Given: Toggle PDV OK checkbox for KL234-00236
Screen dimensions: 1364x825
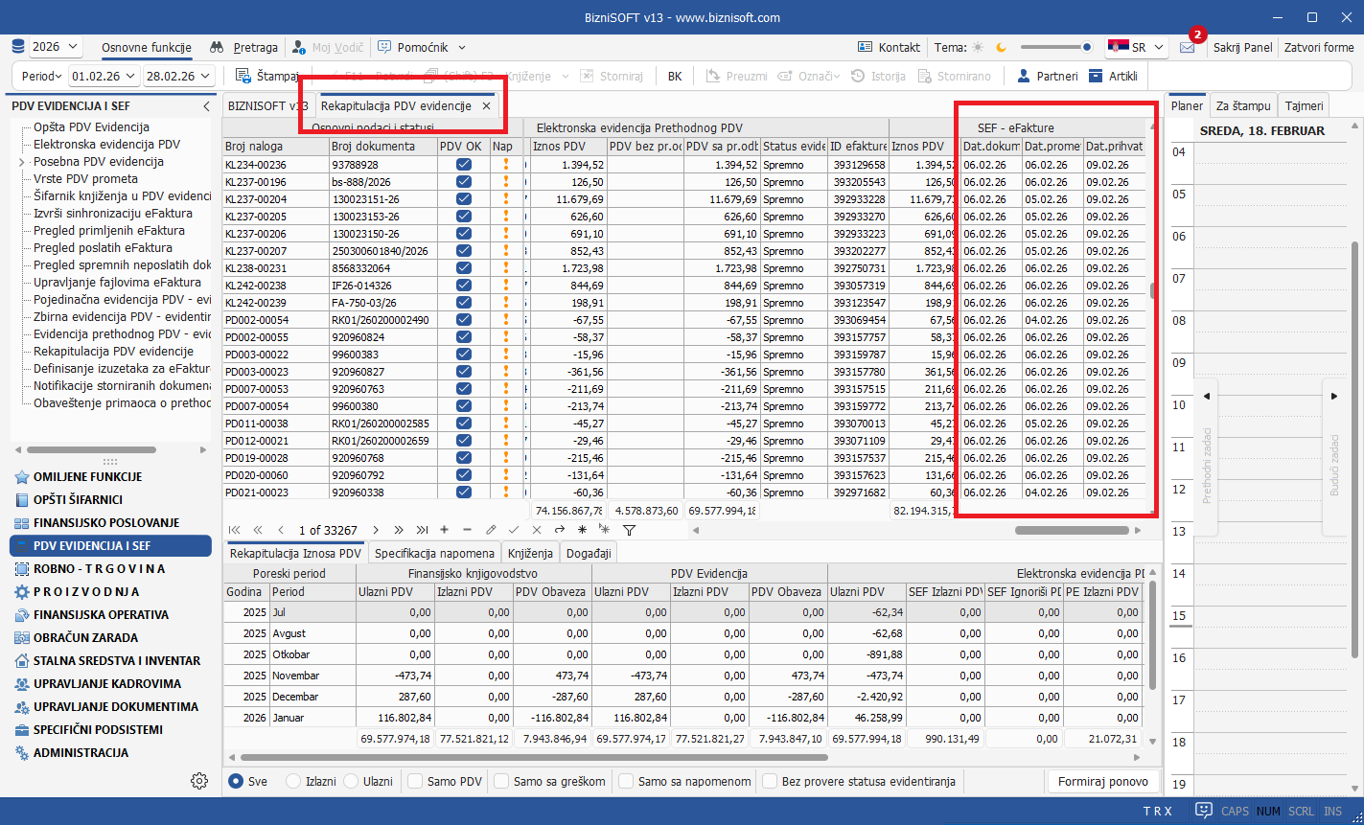Looking at the screenshot, I should pyautogui.click(x=464, y=165).
